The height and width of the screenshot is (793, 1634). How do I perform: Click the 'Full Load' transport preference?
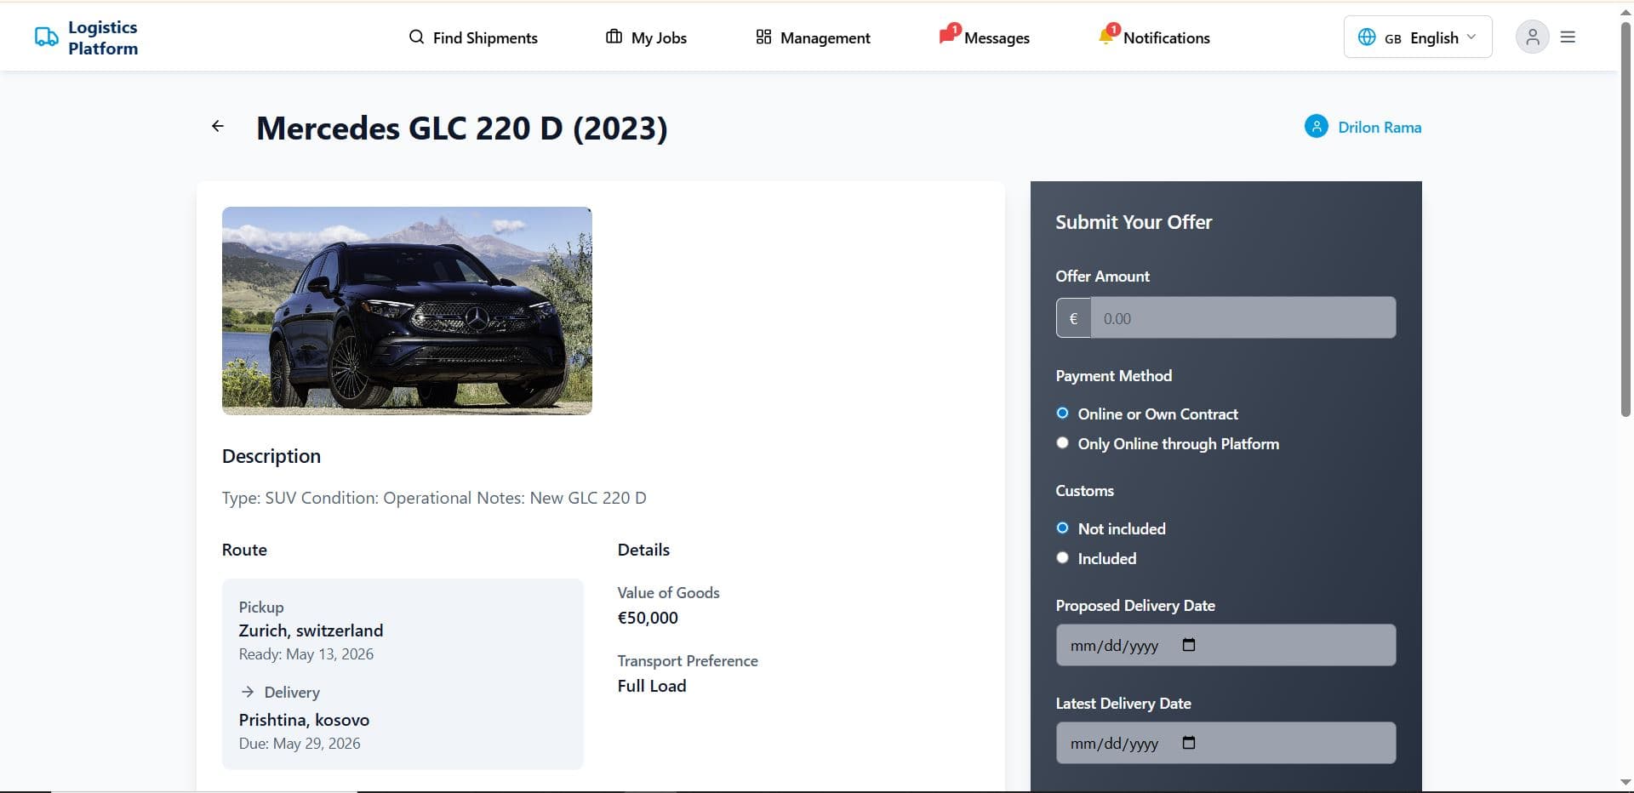[x=652, y=686]
